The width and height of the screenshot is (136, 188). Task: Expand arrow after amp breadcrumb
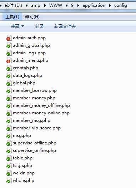coord(45,5)
